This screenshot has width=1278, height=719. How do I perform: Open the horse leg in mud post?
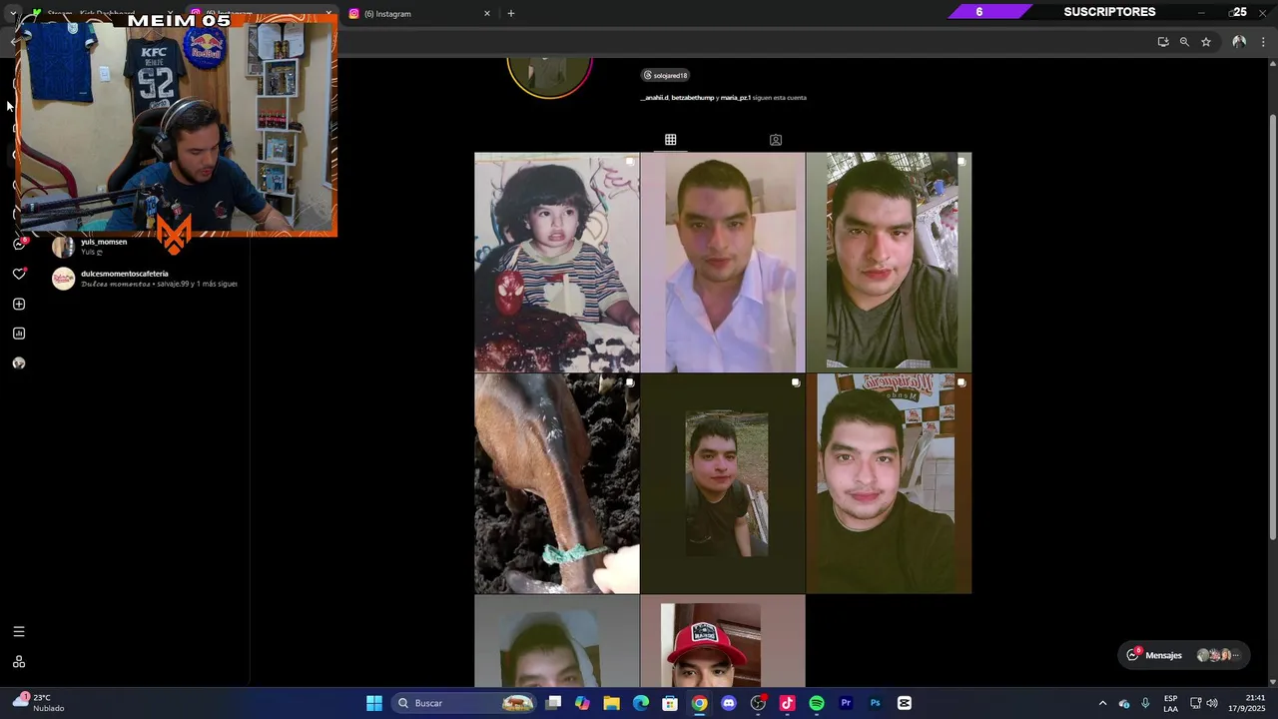tap(557, 484)
